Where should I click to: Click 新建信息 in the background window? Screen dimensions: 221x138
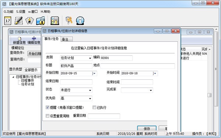[x=19, y=40]
